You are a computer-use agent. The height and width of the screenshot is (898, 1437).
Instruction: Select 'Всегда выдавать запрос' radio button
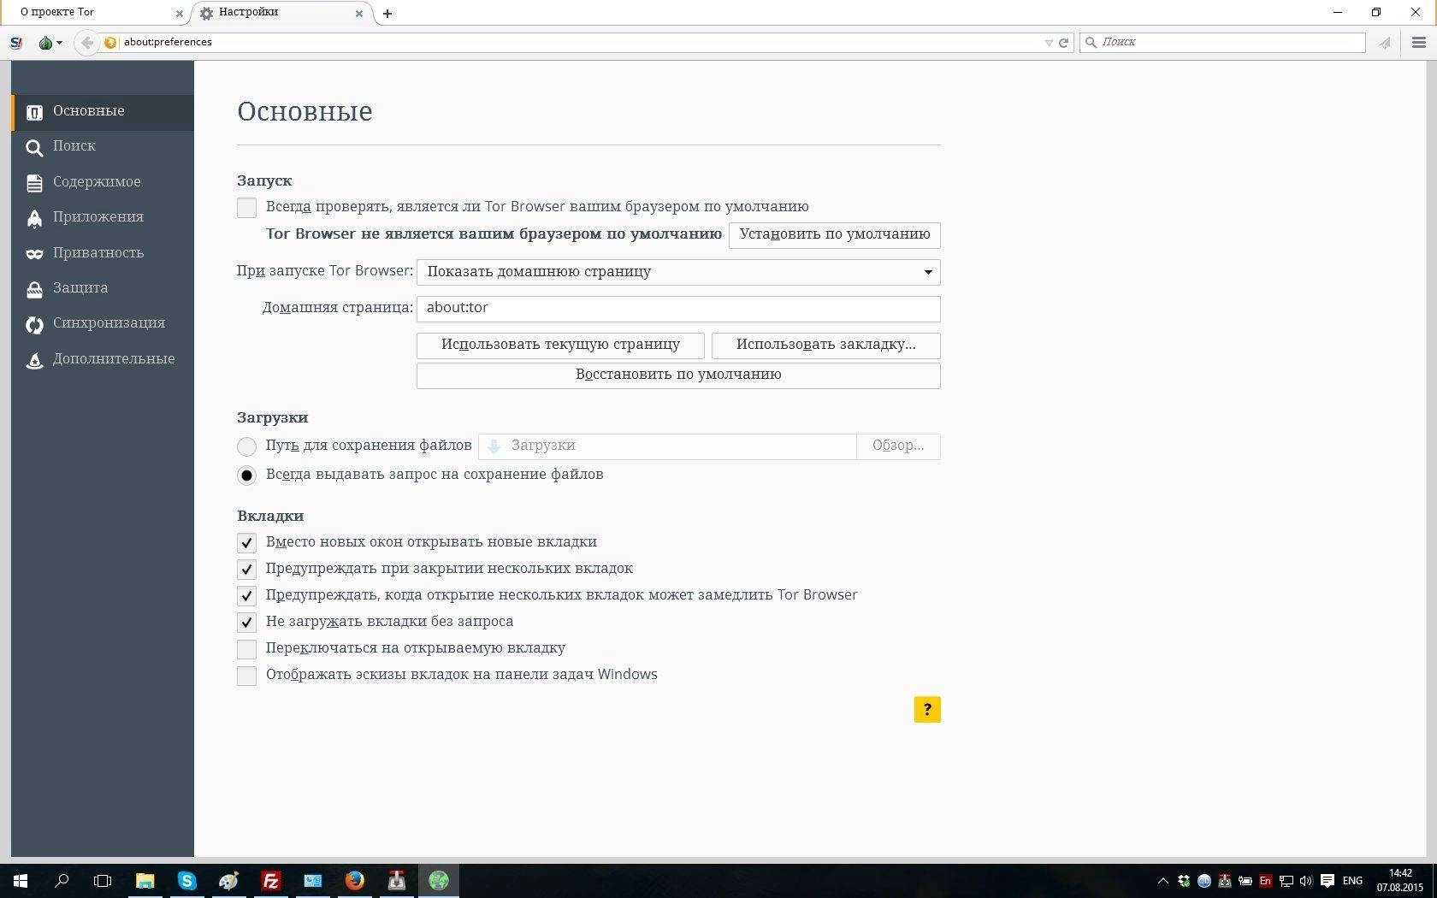point(246,476)
